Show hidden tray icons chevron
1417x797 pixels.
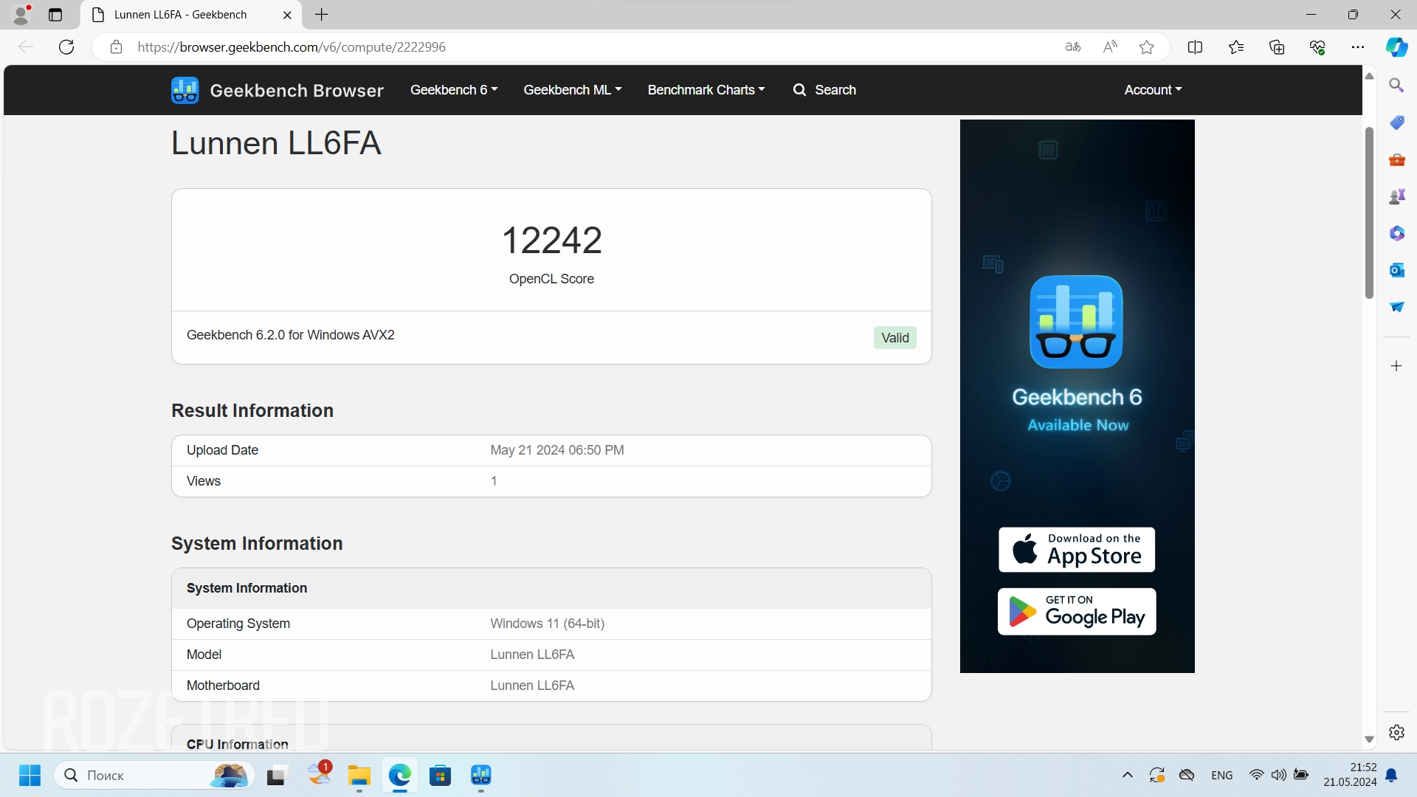tap(1128, 775)
